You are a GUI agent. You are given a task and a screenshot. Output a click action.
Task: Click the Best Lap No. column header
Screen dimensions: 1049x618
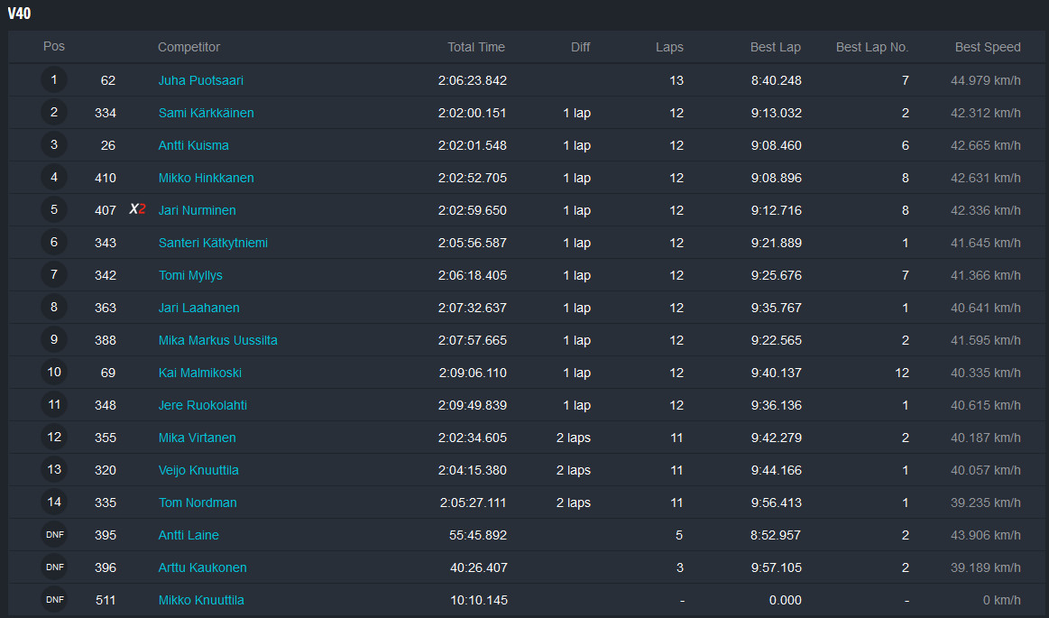(871, 47)
